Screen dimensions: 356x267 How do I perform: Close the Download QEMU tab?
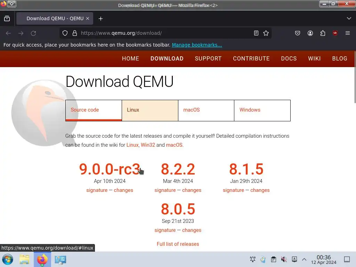(88, 19)
